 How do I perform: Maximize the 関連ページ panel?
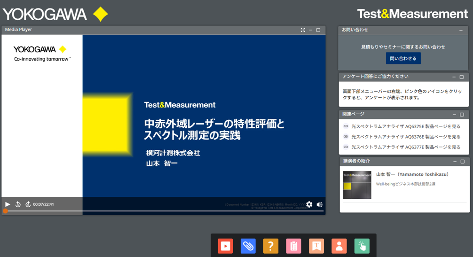462,115
